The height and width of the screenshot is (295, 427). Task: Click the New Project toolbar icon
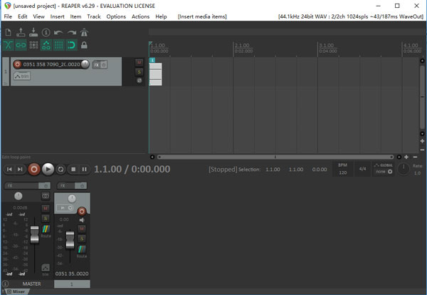click(8, 32)
